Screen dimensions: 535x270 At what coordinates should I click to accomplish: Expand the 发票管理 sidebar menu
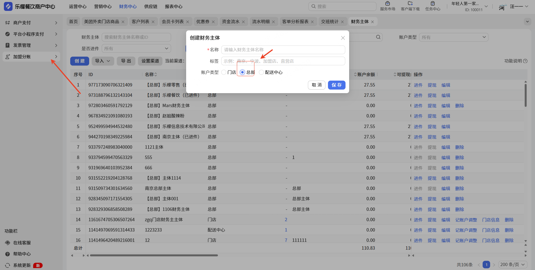coord(56,45)
